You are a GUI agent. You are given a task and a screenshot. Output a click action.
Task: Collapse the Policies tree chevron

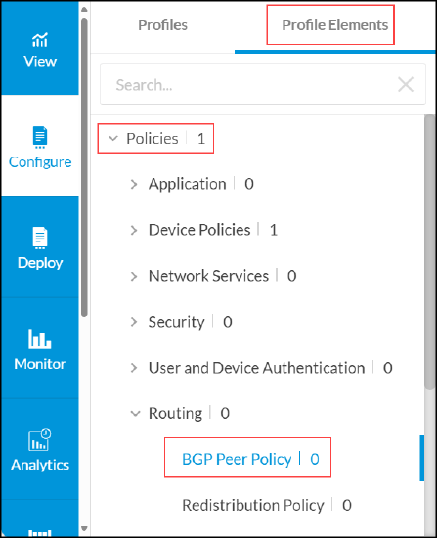(112, 139)
